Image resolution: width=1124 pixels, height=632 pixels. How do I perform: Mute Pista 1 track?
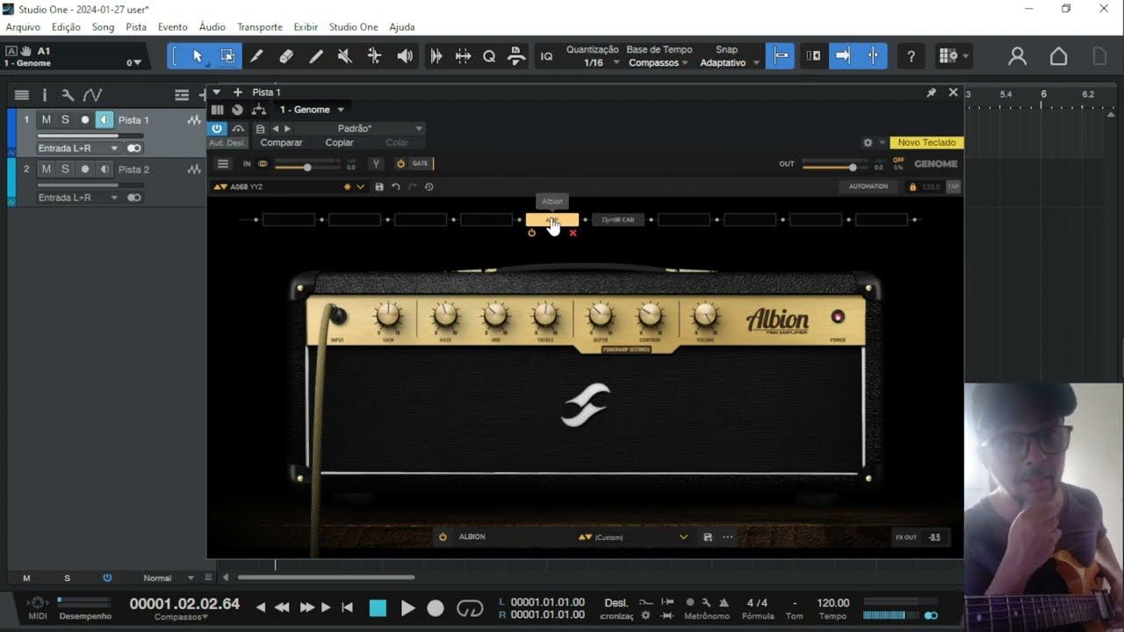(47, 119)
